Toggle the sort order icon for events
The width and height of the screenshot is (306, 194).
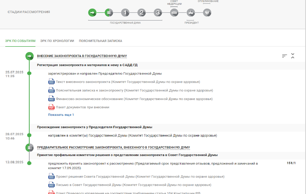[284, 56]
